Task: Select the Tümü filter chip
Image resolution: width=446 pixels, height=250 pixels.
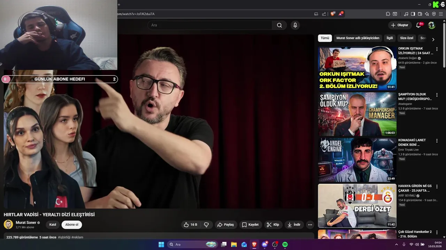Action: [x=325, y=38]
